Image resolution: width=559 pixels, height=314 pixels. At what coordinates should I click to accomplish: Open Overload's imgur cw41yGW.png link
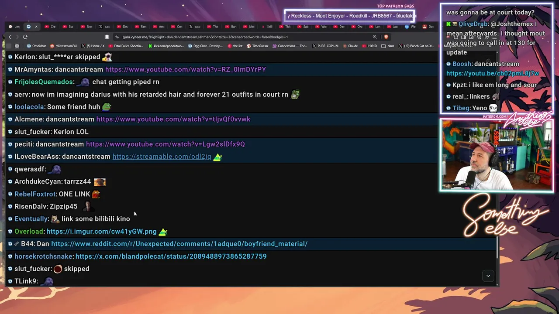coord(101,232)
